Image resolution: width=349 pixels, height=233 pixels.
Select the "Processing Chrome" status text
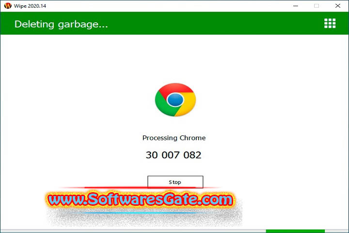click(x=174, y=138)
